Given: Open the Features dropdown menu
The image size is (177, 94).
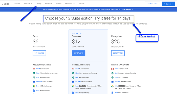Looking at the screenshot, I should pyautogui.click(x=28, y=4).
